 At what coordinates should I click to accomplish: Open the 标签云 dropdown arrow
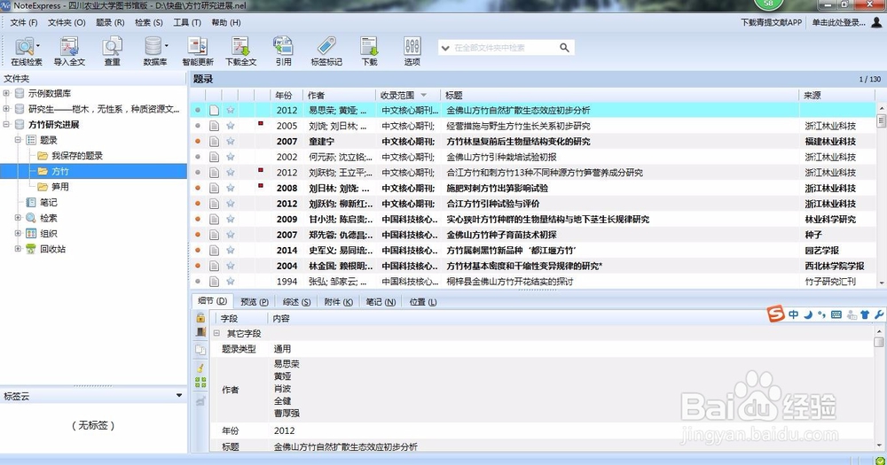click(x=179, y=396)
